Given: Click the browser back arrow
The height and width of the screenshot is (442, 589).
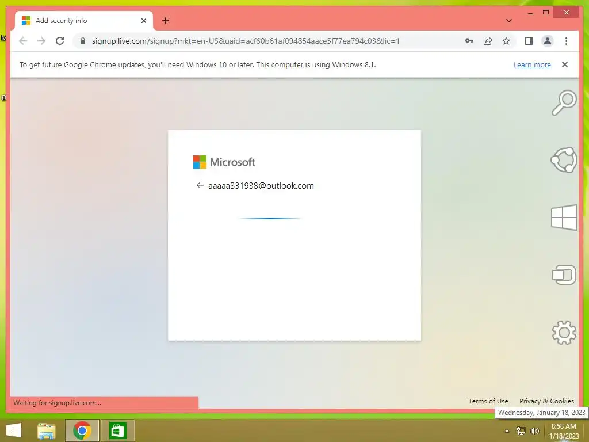Looking at the screenshot, I should [23, 41].
